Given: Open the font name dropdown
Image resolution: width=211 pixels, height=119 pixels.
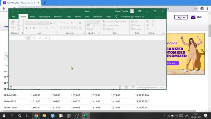Looking at the screenshot, I should [x=39, y=23].
